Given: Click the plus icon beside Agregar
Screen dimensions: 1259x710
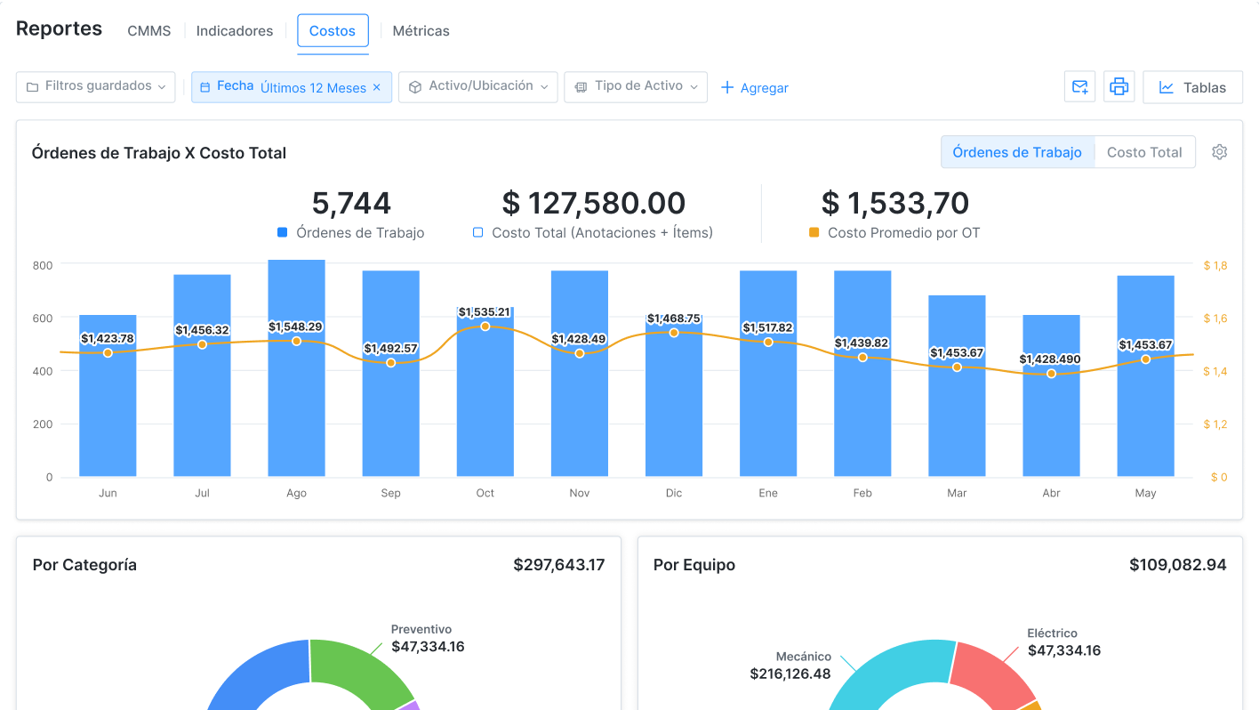Looking at the screenshot, I should click(727, 87).
